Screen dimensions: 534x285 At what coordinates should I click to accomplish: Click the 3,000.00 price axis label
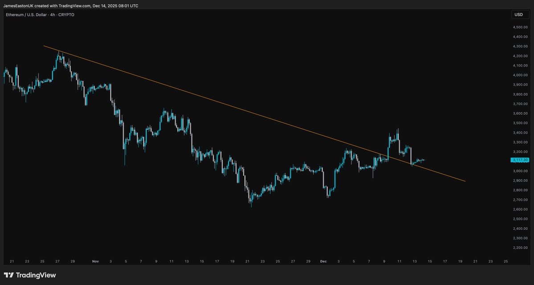(x=520, y=171)
